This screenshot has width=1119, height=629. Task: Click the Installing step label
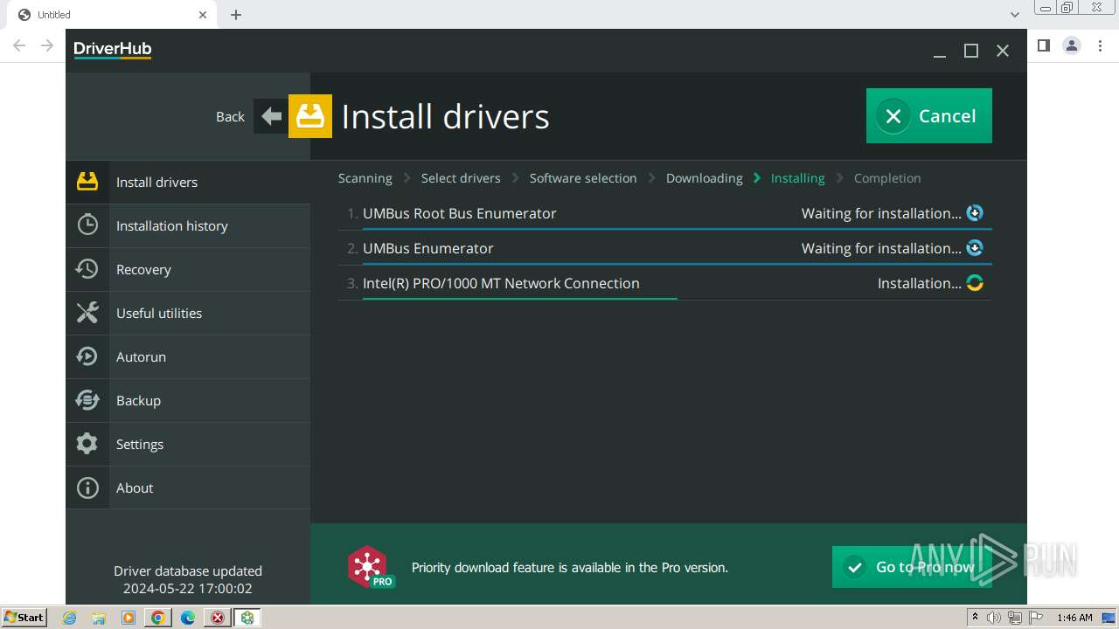click(x=797, y=178)
